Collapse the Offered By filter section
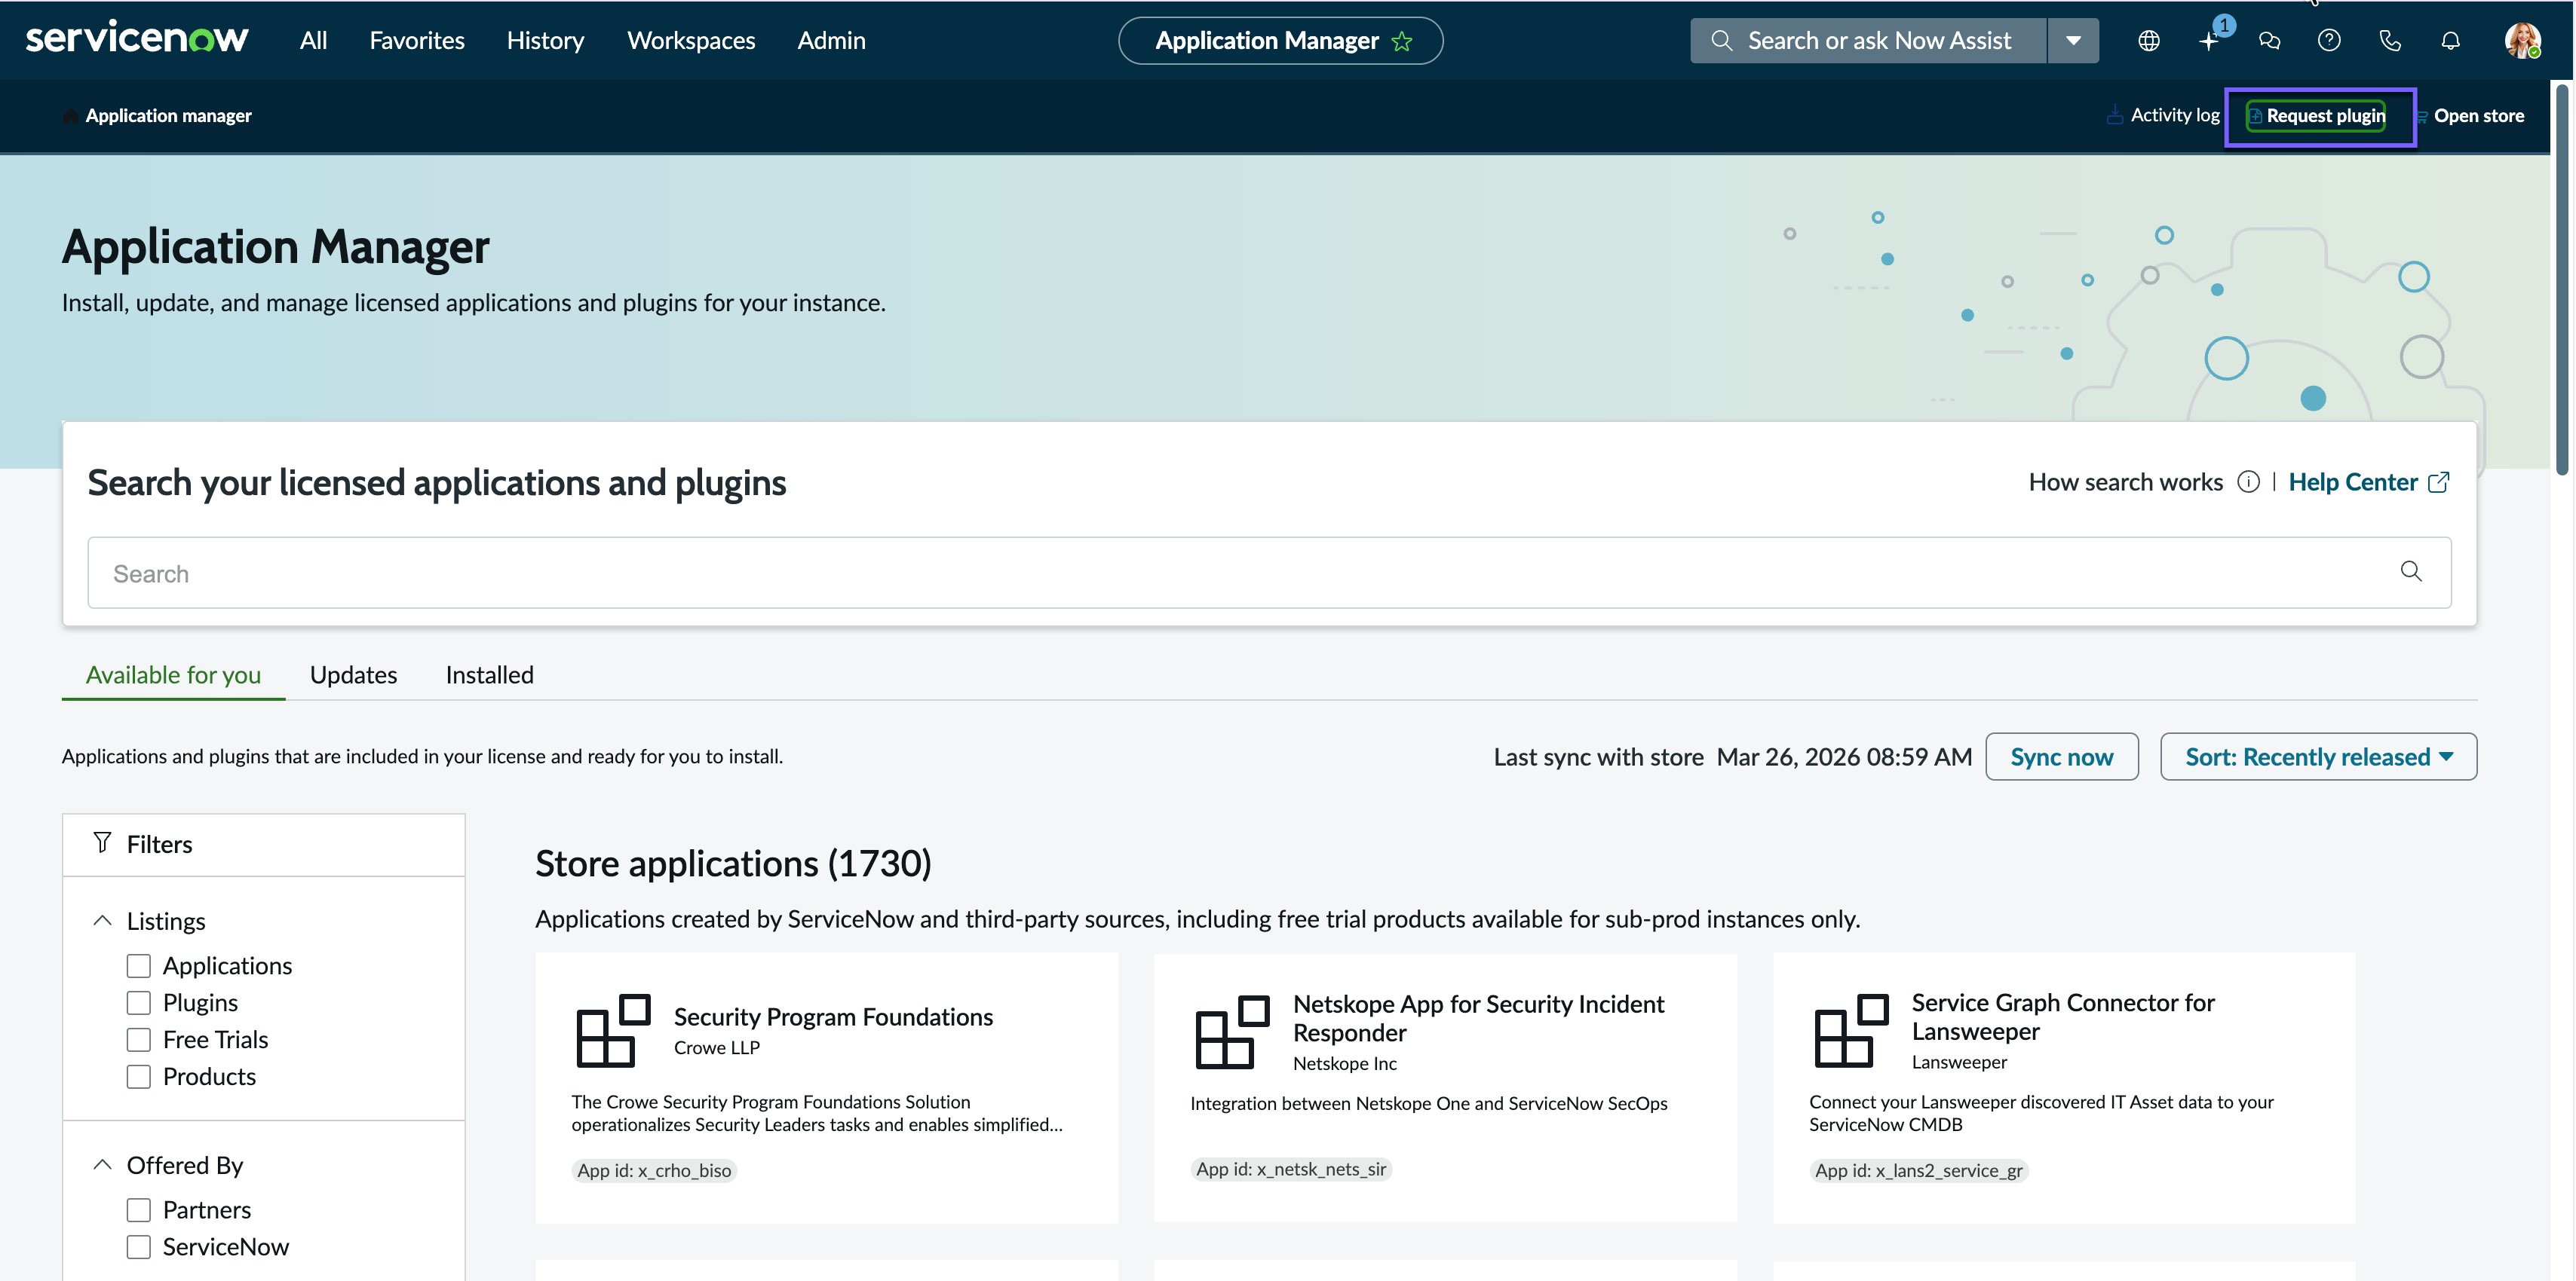This screenshot has height=1281, width=2576. (102, 1164)
